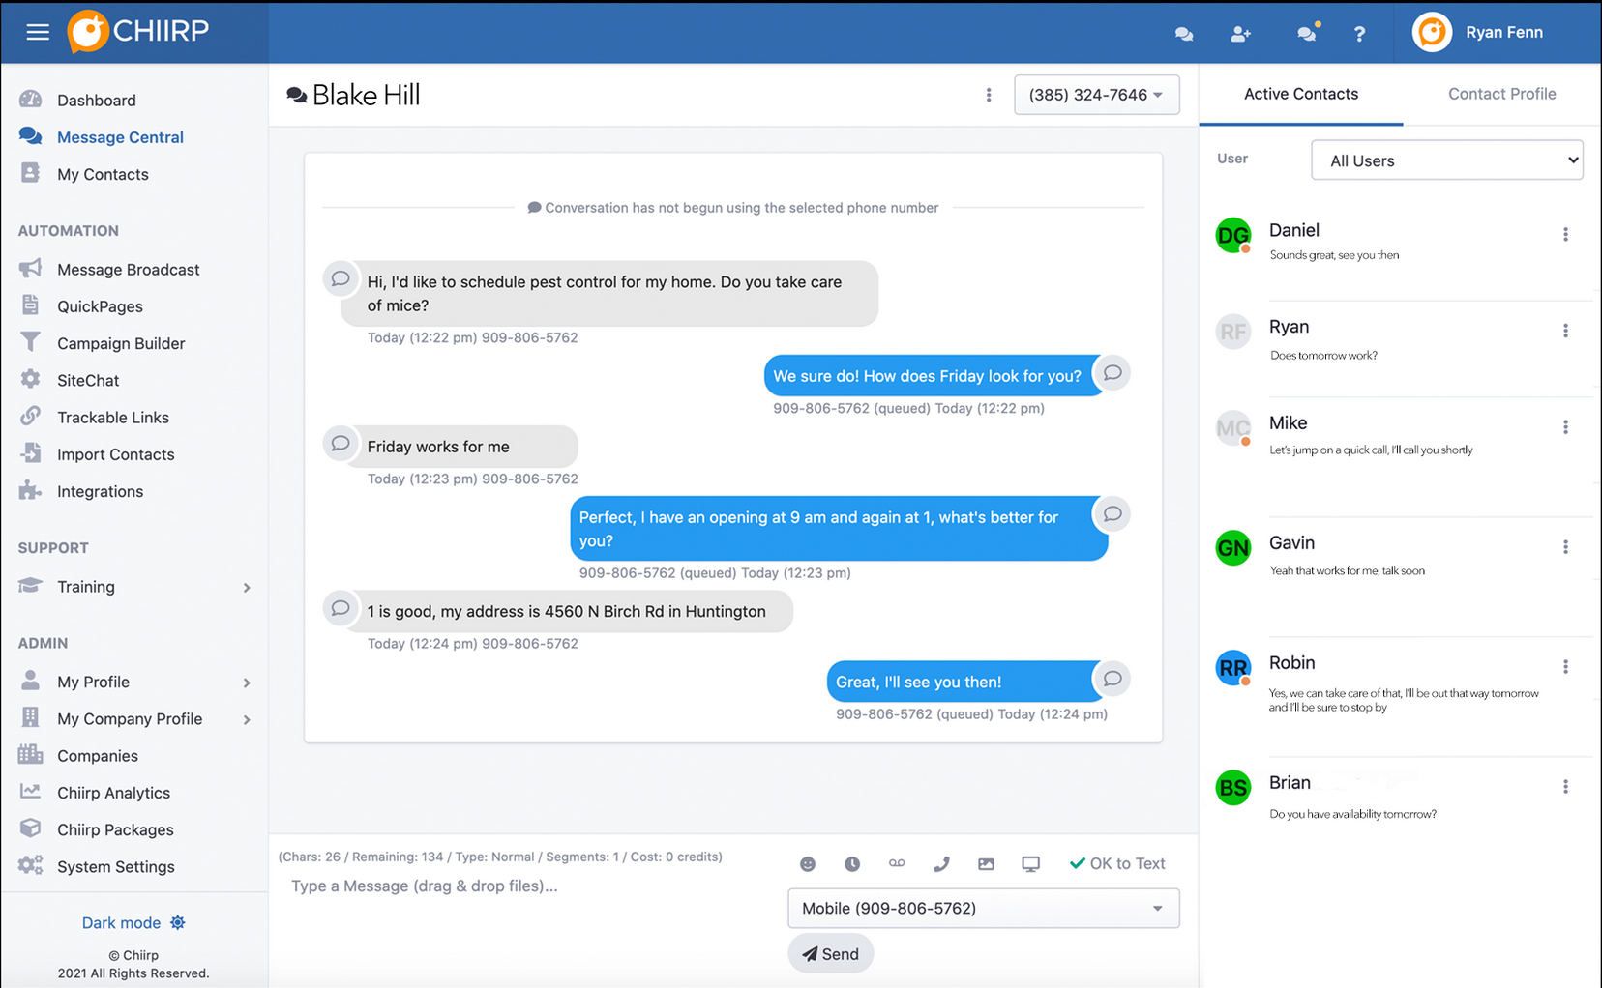Schedule the message using the clock icon
This screenshot has height=988, width=1602.
point(852,863)
